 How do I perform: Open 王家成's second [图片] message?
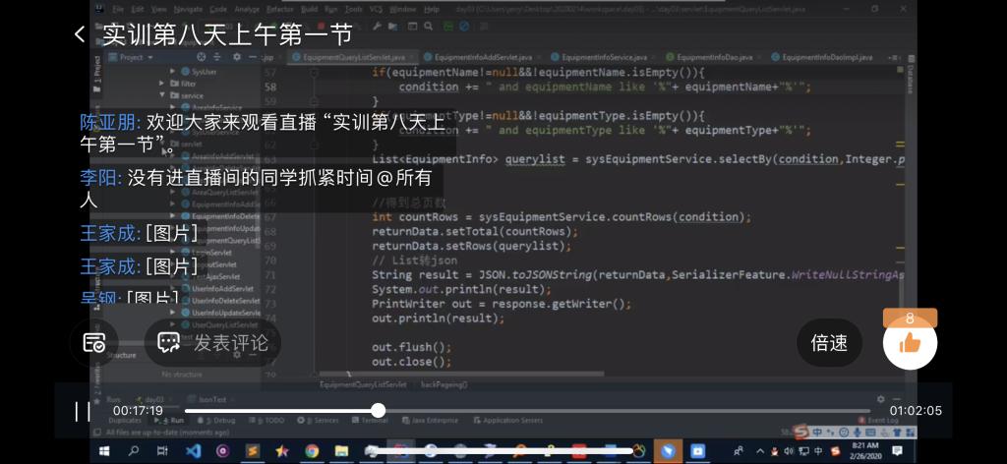[x=171, y=265]
